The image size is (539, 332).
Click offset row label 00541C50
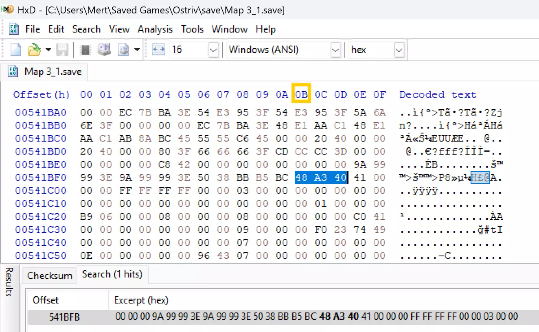(x=41, y=256)
